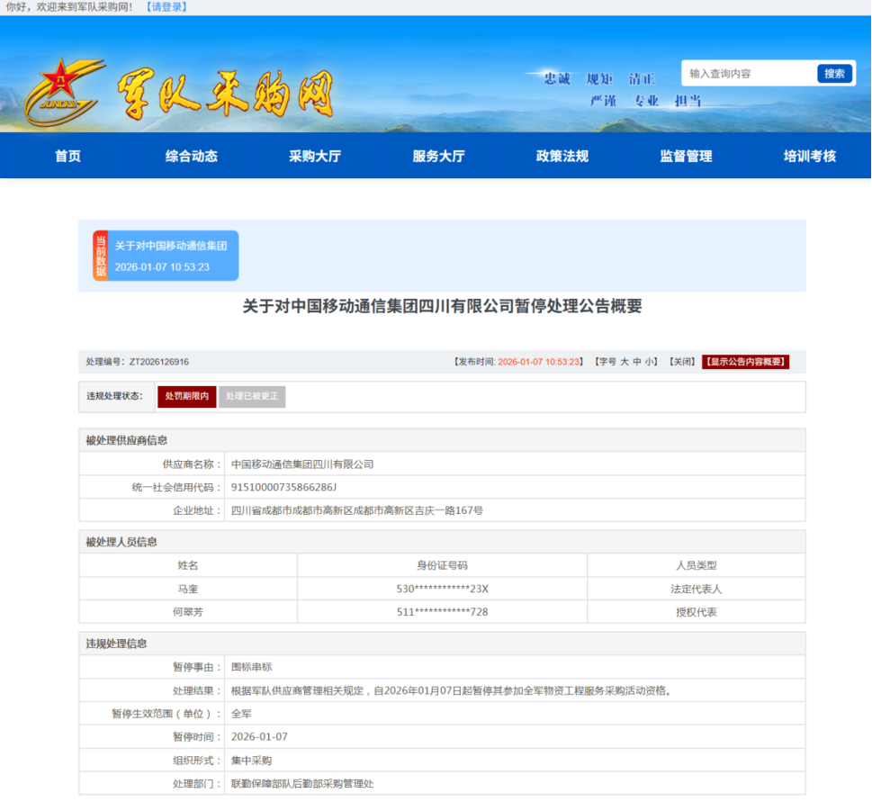The width and height of the screenshot is (872, 811).
Task: Open the 首页 menu item
Action: coord(67,156)
